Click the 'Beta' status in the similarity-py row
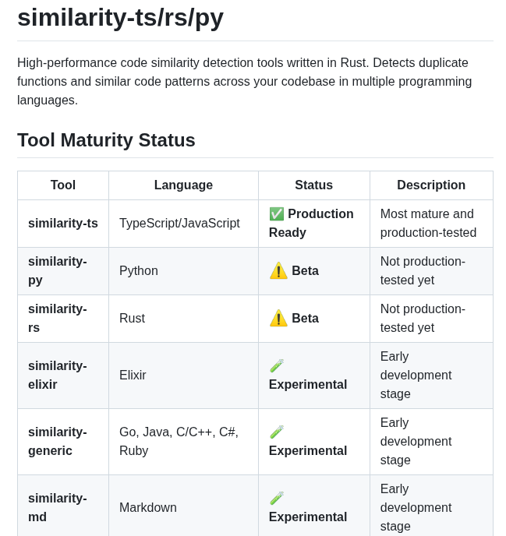The height and width of the screenshot is (536, 506). click(305, 271)
